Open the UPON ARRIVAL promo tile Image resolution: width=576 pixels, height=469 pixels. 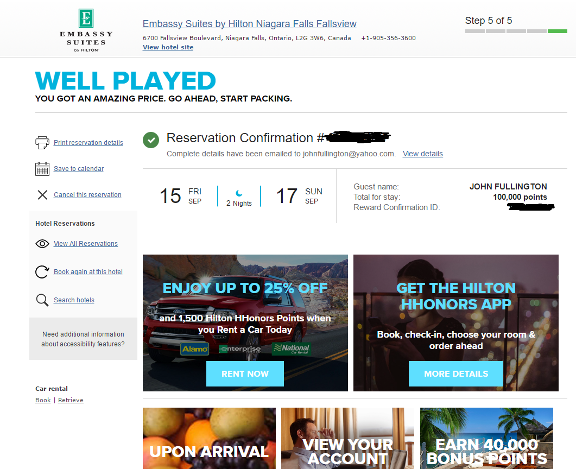click(x=209, y=438)
